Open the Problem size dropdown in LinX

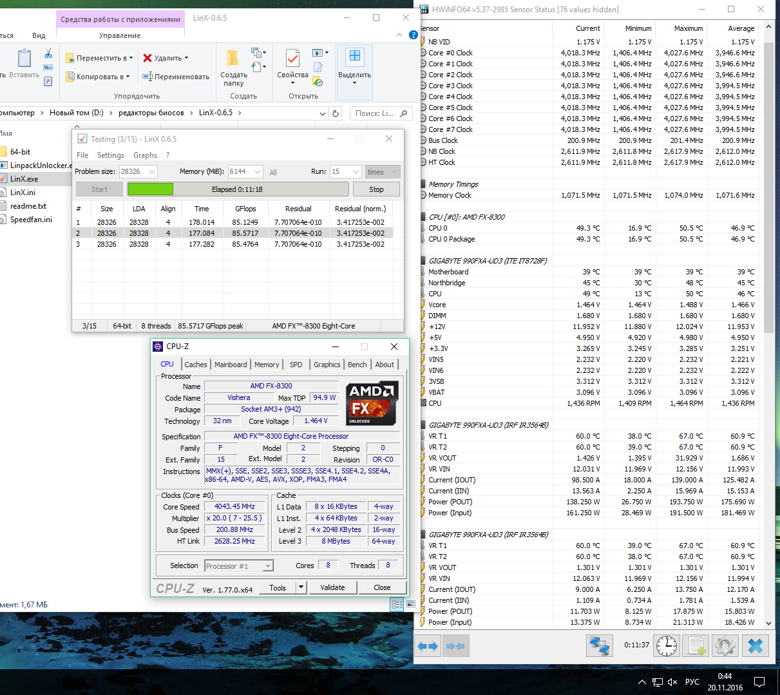point(152,171)
